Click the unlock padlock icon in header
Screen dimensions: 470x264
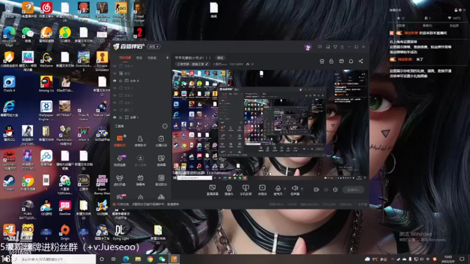click(331, 61)
